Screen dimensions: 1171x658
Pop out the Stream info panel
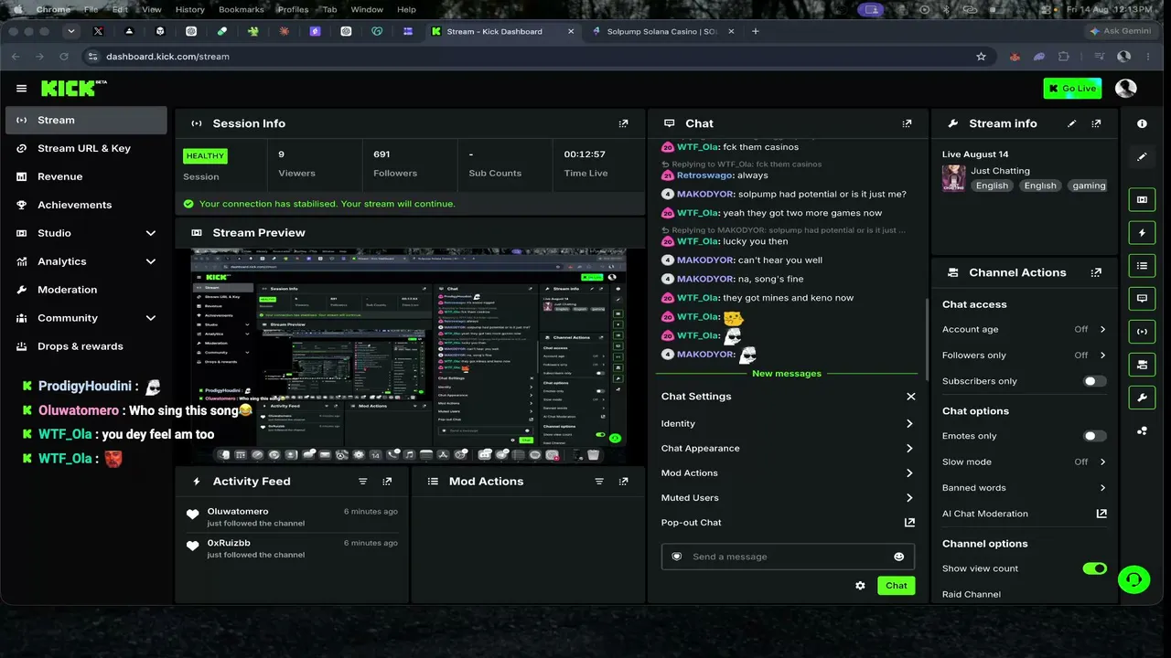[1096, 123]
